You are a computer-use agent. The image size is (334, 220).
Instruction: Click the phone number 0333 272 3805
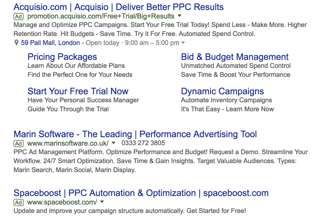(143, 143)
